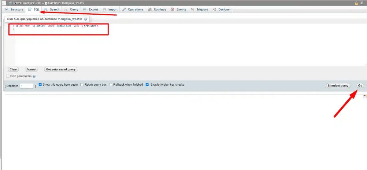
Task: Click the Delimiter input field
Action: coord(27,86)
